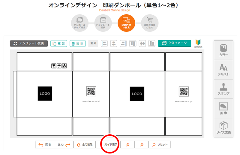This screenshot has height=155, width=240.
Task: Click 全て削除 to clear everything
Action: click(x=85, y=145)
